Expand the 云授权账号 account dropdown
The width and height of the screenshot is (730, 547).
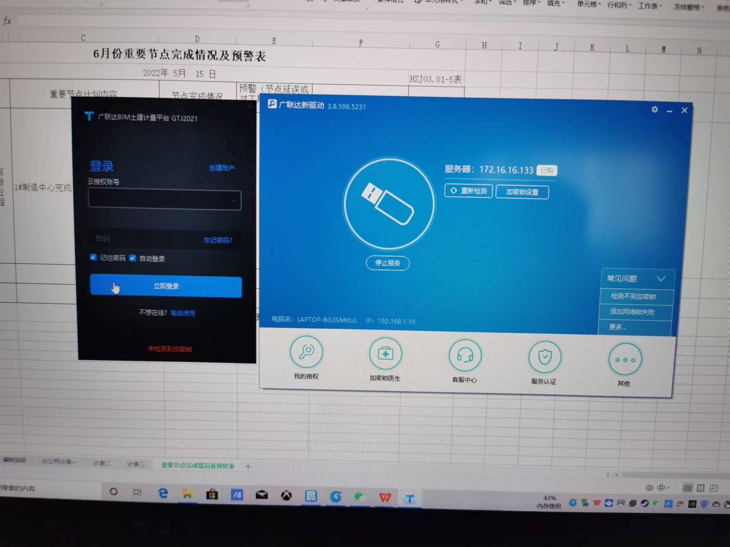[234, 200]
